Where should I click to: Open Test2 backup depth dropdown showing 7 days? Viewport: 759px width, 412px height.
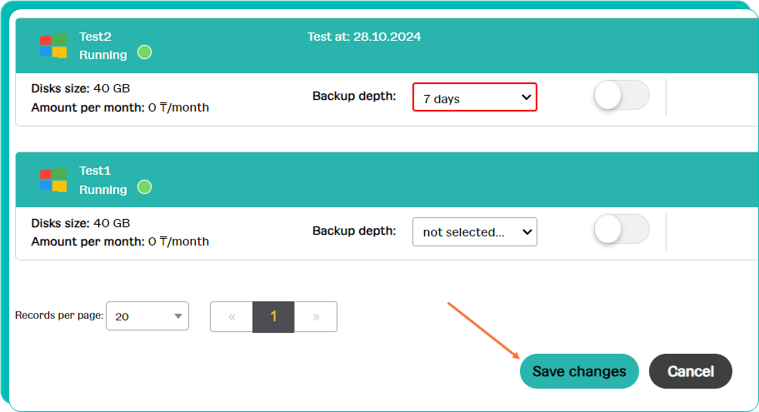click(474, 97)
